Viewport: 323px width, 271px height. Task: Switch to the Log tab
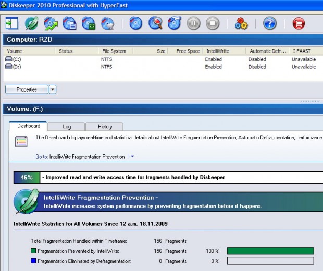(67, 127)
